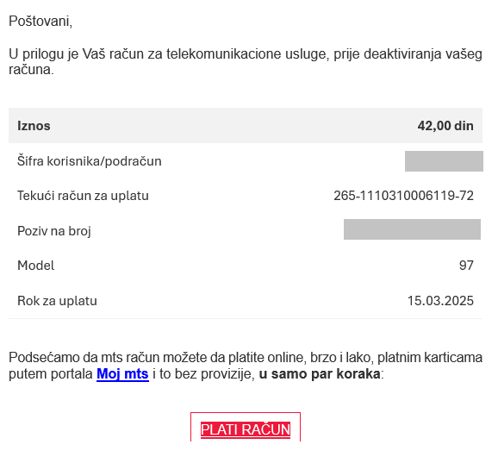This screenshot has width=498, height=457.
Task: Click the Tekući račun za uplatu label
Action: (x=83, y=196)
